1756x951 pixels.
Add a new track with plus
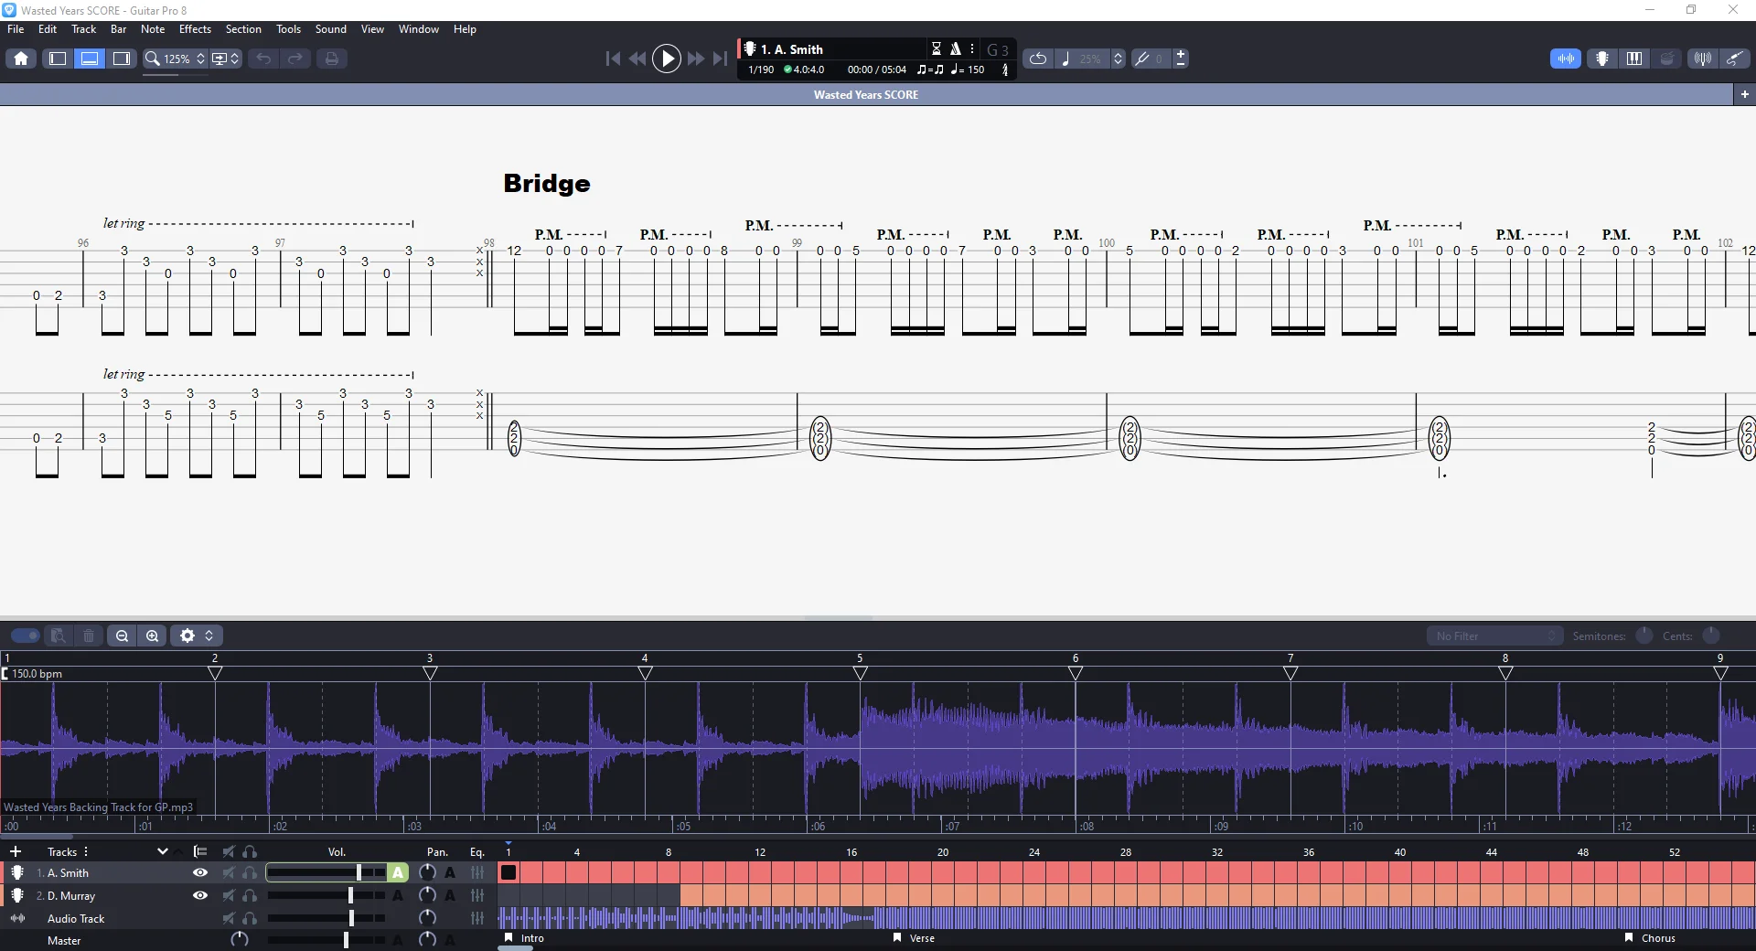(x=16, y=851)
